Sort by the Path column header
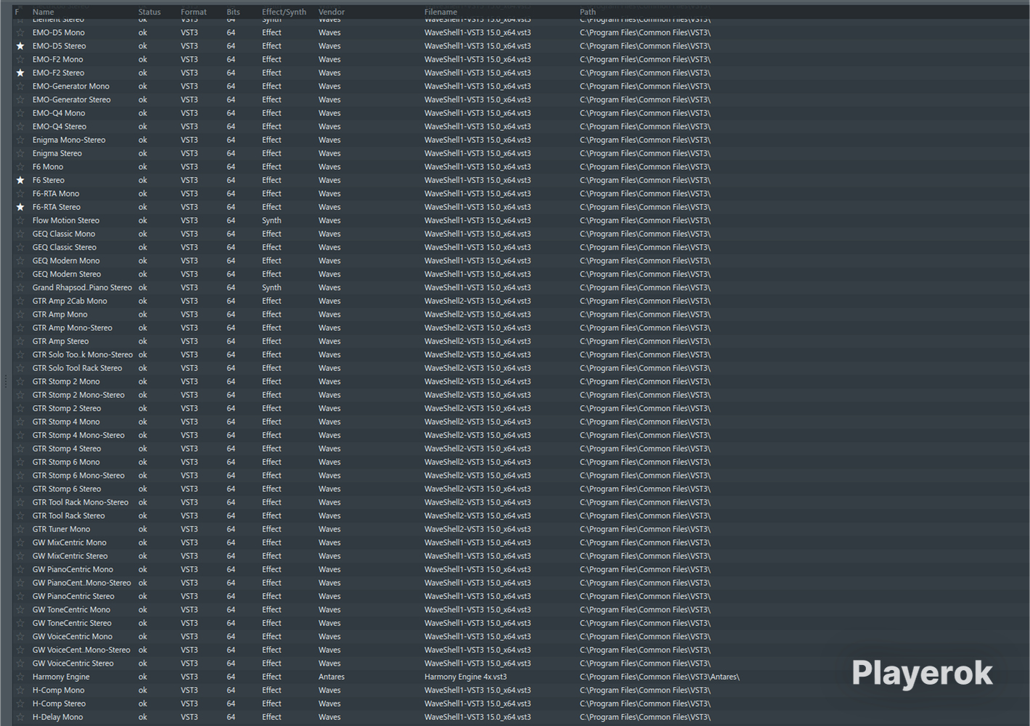1030x726 pixels. (588, 12)
